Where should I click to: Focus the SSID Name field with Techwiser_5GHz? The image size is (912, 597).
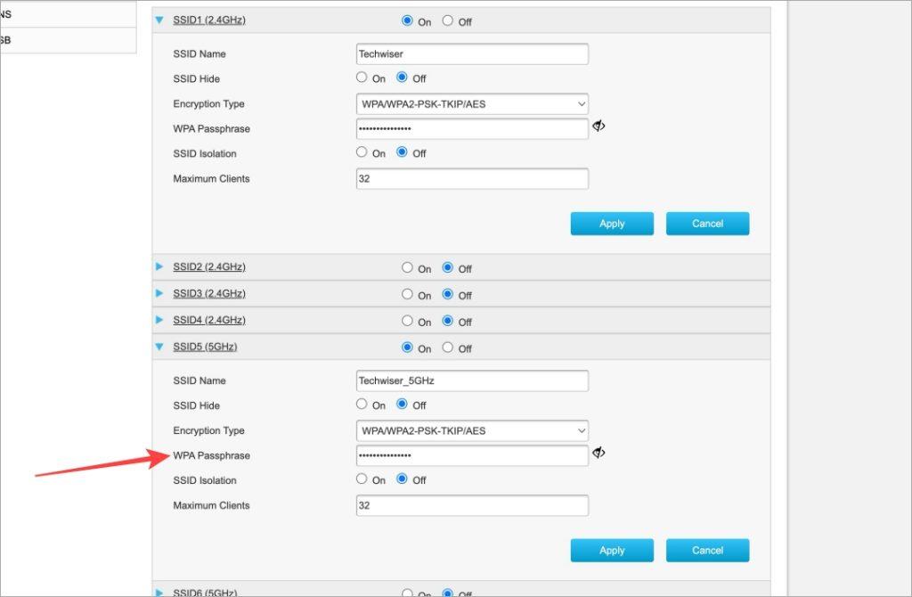coord(472,380)
